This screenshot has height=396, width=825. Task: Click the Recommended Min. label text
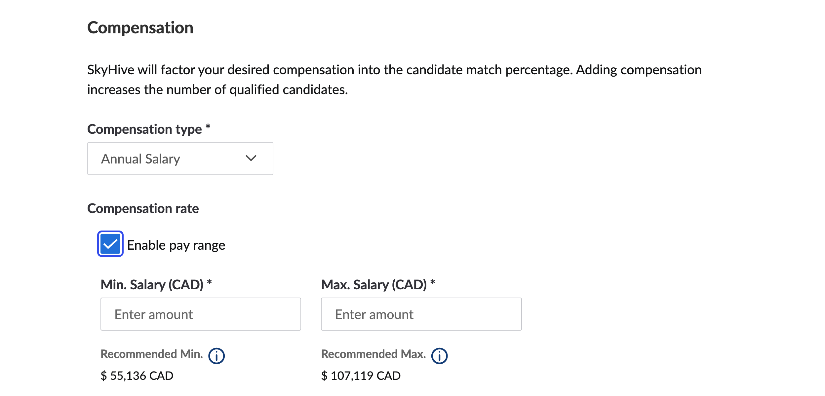152,354
